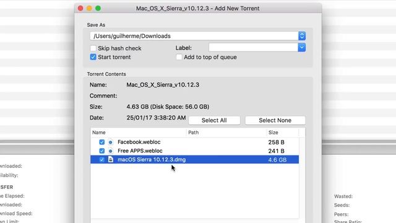This screenshot has height=223, width=396.
Task: Click the 4.6 GB size value
Action: click(277, 160)
